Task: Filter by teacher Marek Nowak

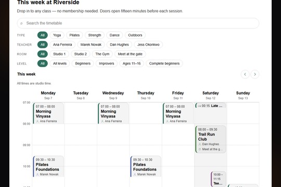Action: [x=91, y=45]
